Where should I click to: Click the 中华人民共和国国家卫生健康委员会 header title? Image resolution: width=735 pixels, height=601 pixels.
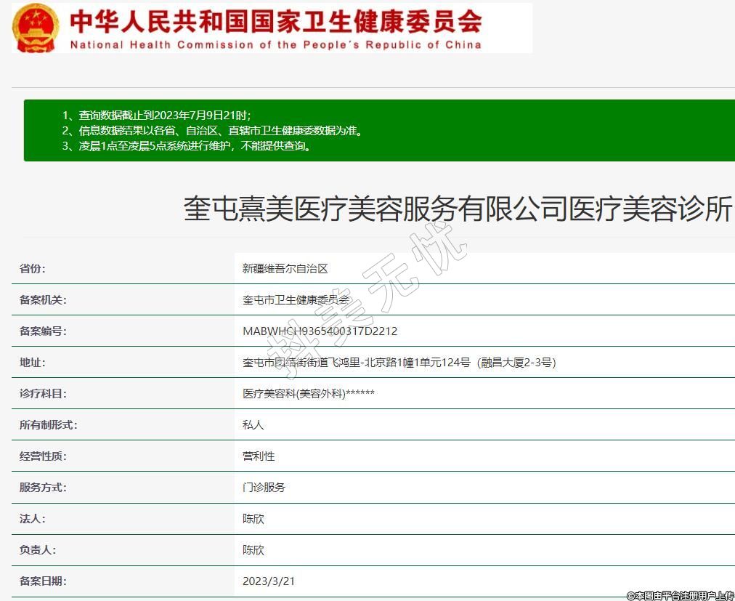276,21
